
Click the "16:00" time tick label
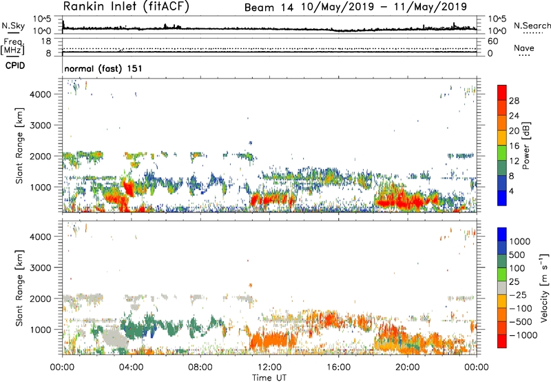coord(338,368)
